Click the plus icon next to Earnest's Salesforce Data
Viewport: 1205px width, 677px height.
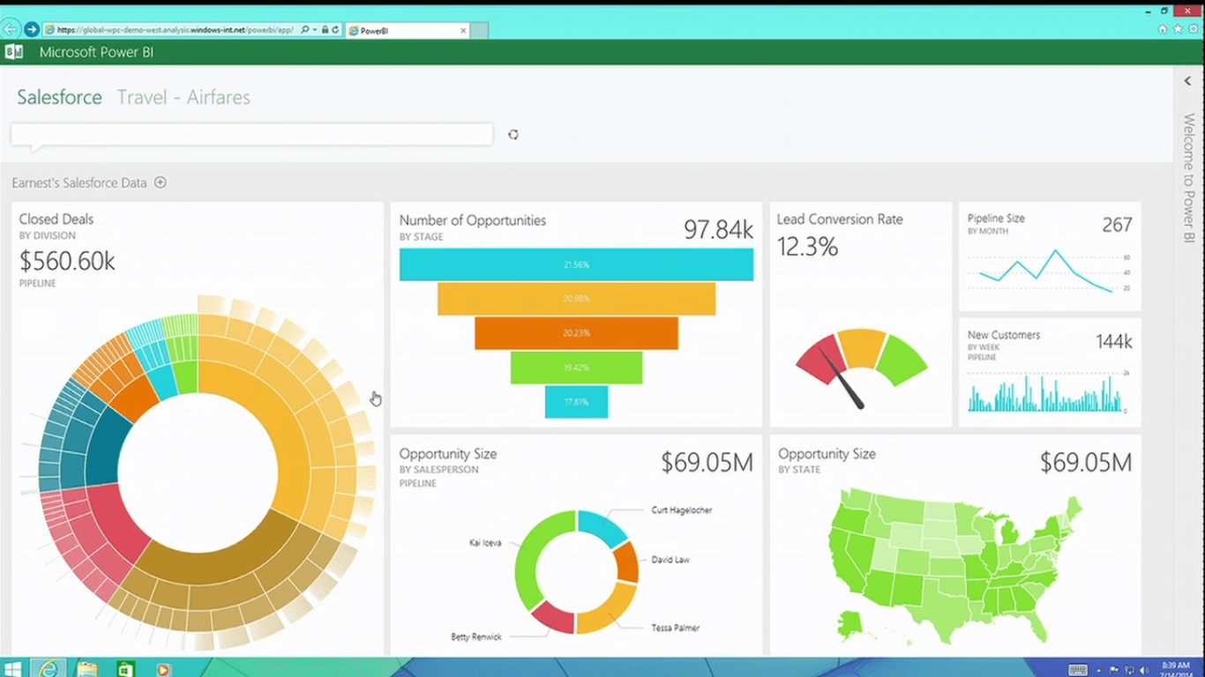click(x=161, y=182)
